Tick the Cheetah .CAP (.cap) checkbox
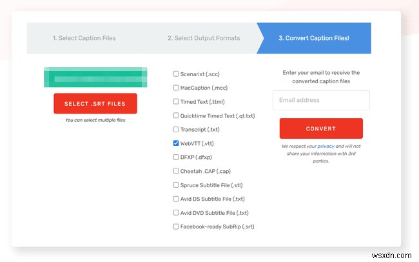The width and height of the screenshot is (419, 262). 176,171
